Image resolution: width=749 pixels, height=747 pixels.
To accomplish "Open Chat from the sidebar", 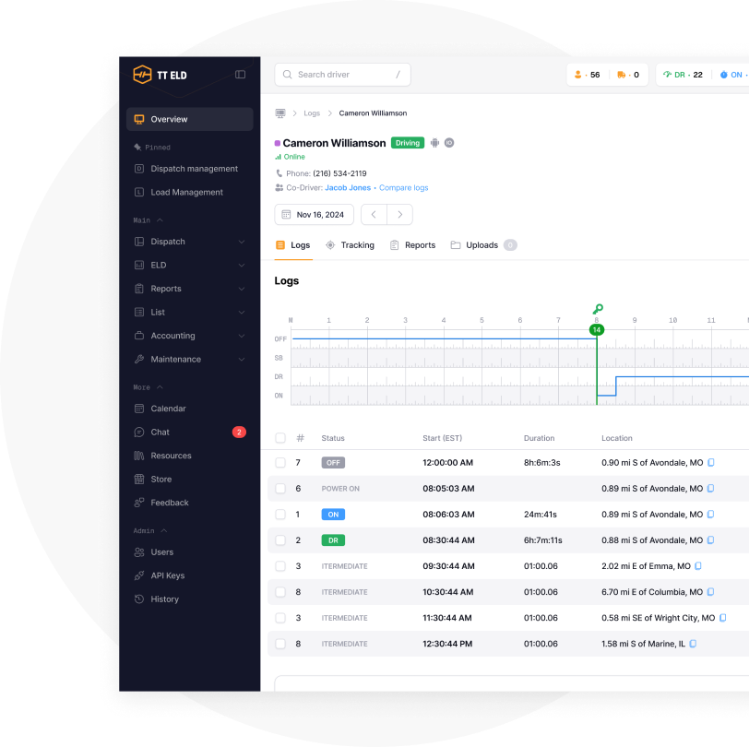I will coord(160,433).
